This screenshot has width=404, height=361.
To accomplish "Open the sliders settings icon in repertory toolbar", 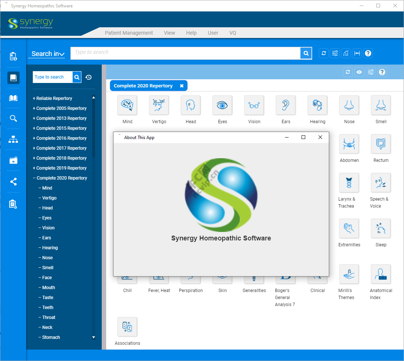I will 371,72.
